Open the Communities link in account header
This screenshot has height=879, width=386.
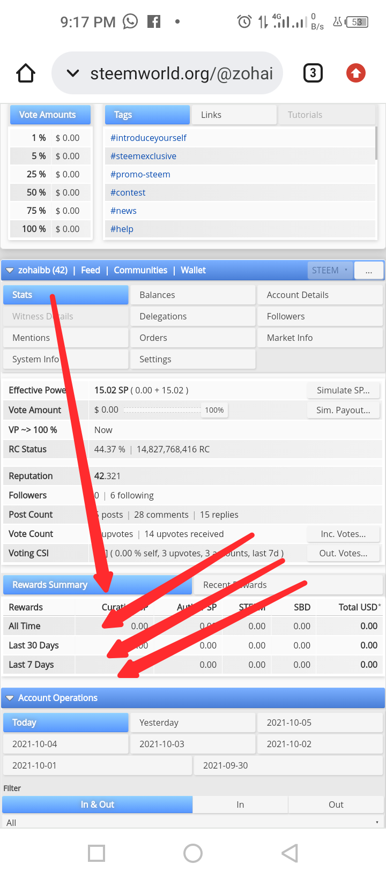pyautogui.click(x=140, y=270)
